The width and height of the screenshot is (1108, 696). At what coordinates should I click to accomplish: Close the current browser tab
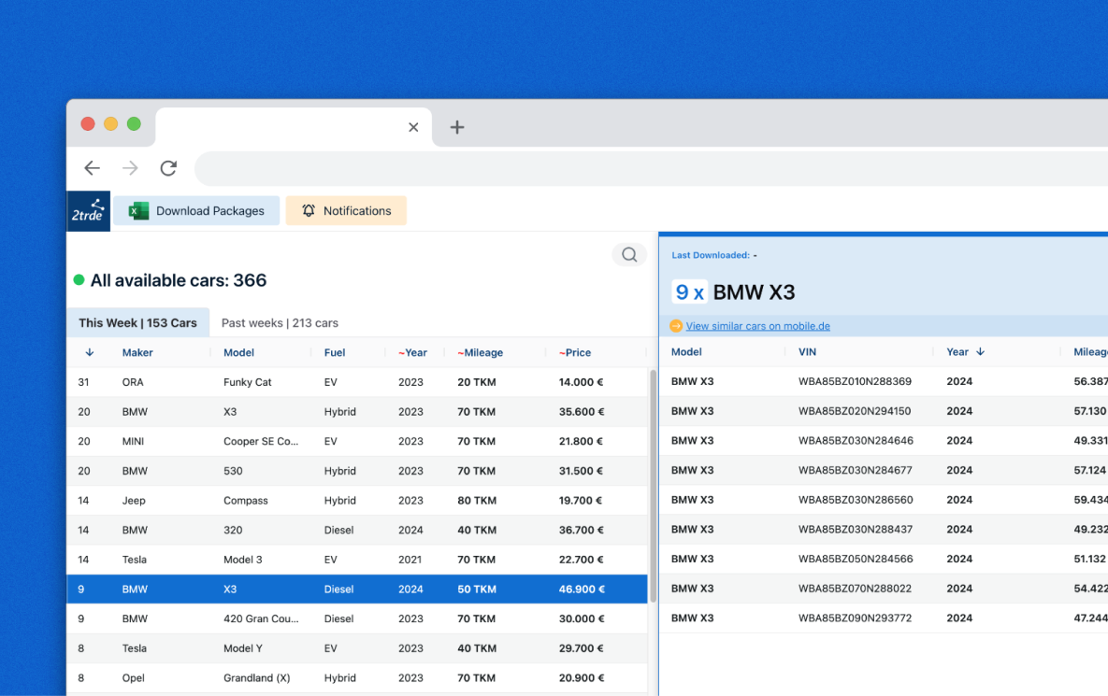click(413, 127)
